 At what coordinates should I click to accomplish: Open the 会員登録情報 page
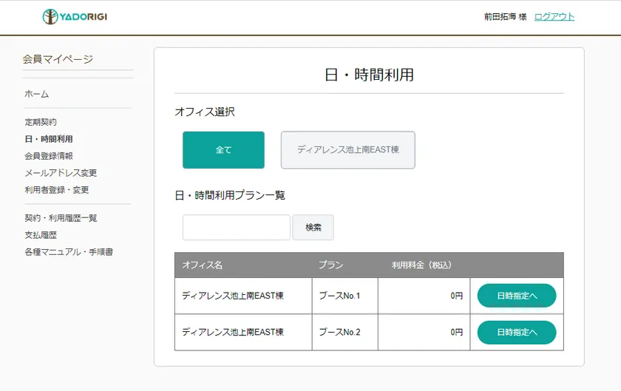(x=49, y=156)
